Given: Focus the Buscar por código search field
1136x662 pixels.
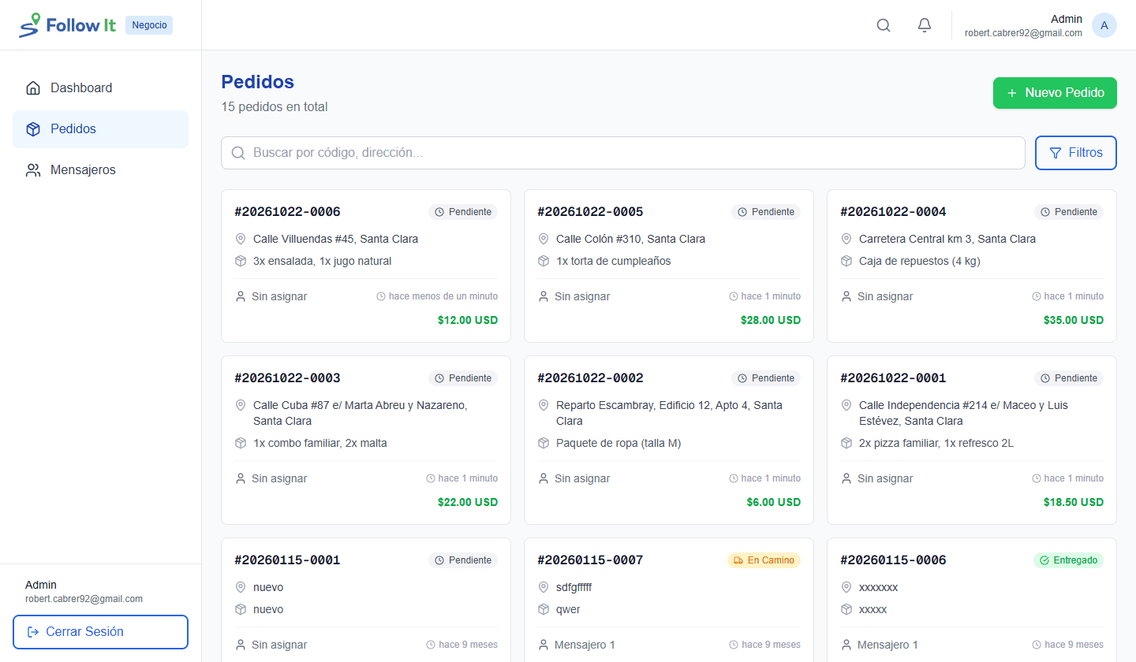Looking at the screenshot, I should [x=622, y=153].
